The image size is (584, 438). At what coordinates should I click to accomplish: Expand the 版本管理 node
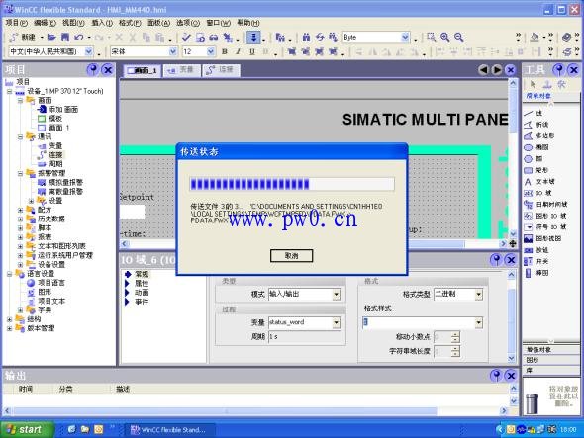tap(9, 328)
